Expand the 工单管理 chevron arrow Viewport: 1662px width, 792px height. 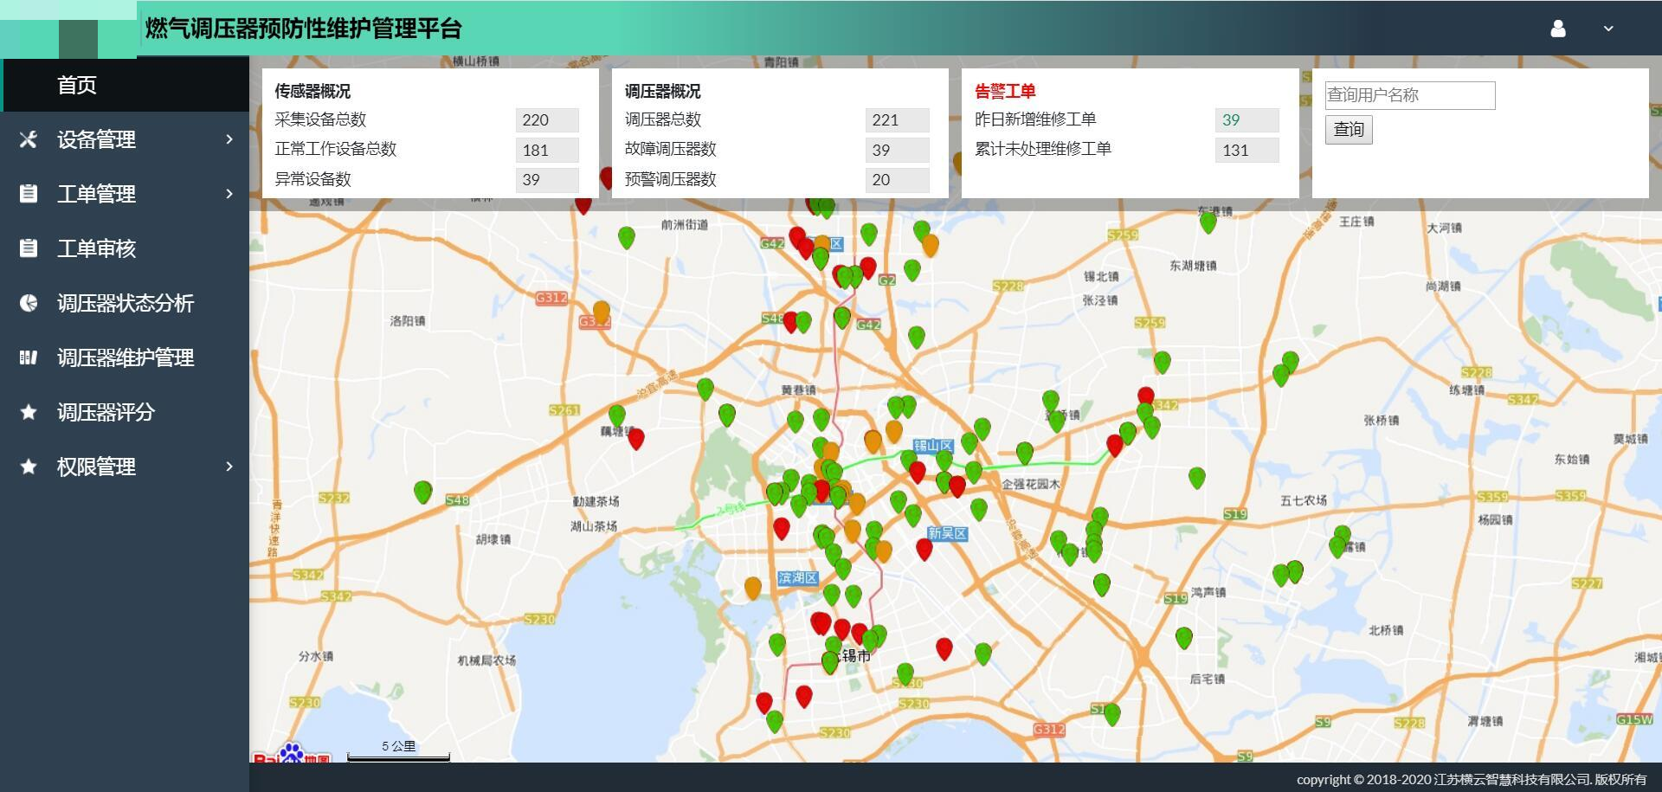tap(229, 194)
